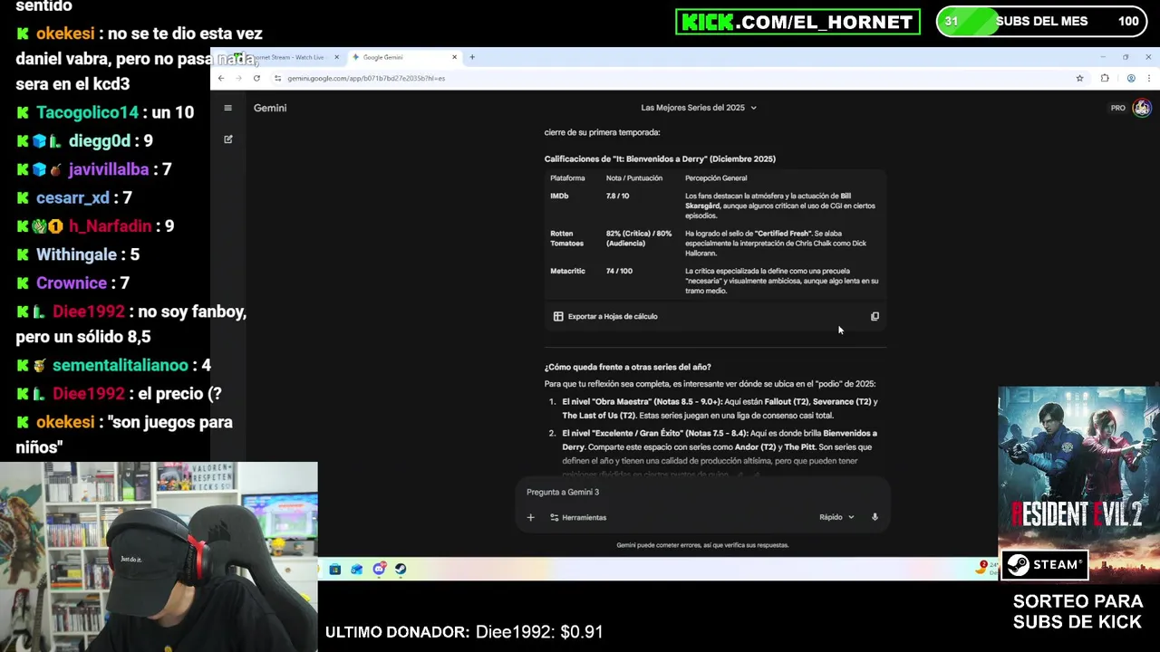Reload the Gemini page
Image resolution: width=1160 pixels, height=652 pixels.
256,78
